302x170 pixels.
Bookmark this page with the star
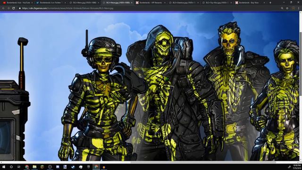(287, 8)
